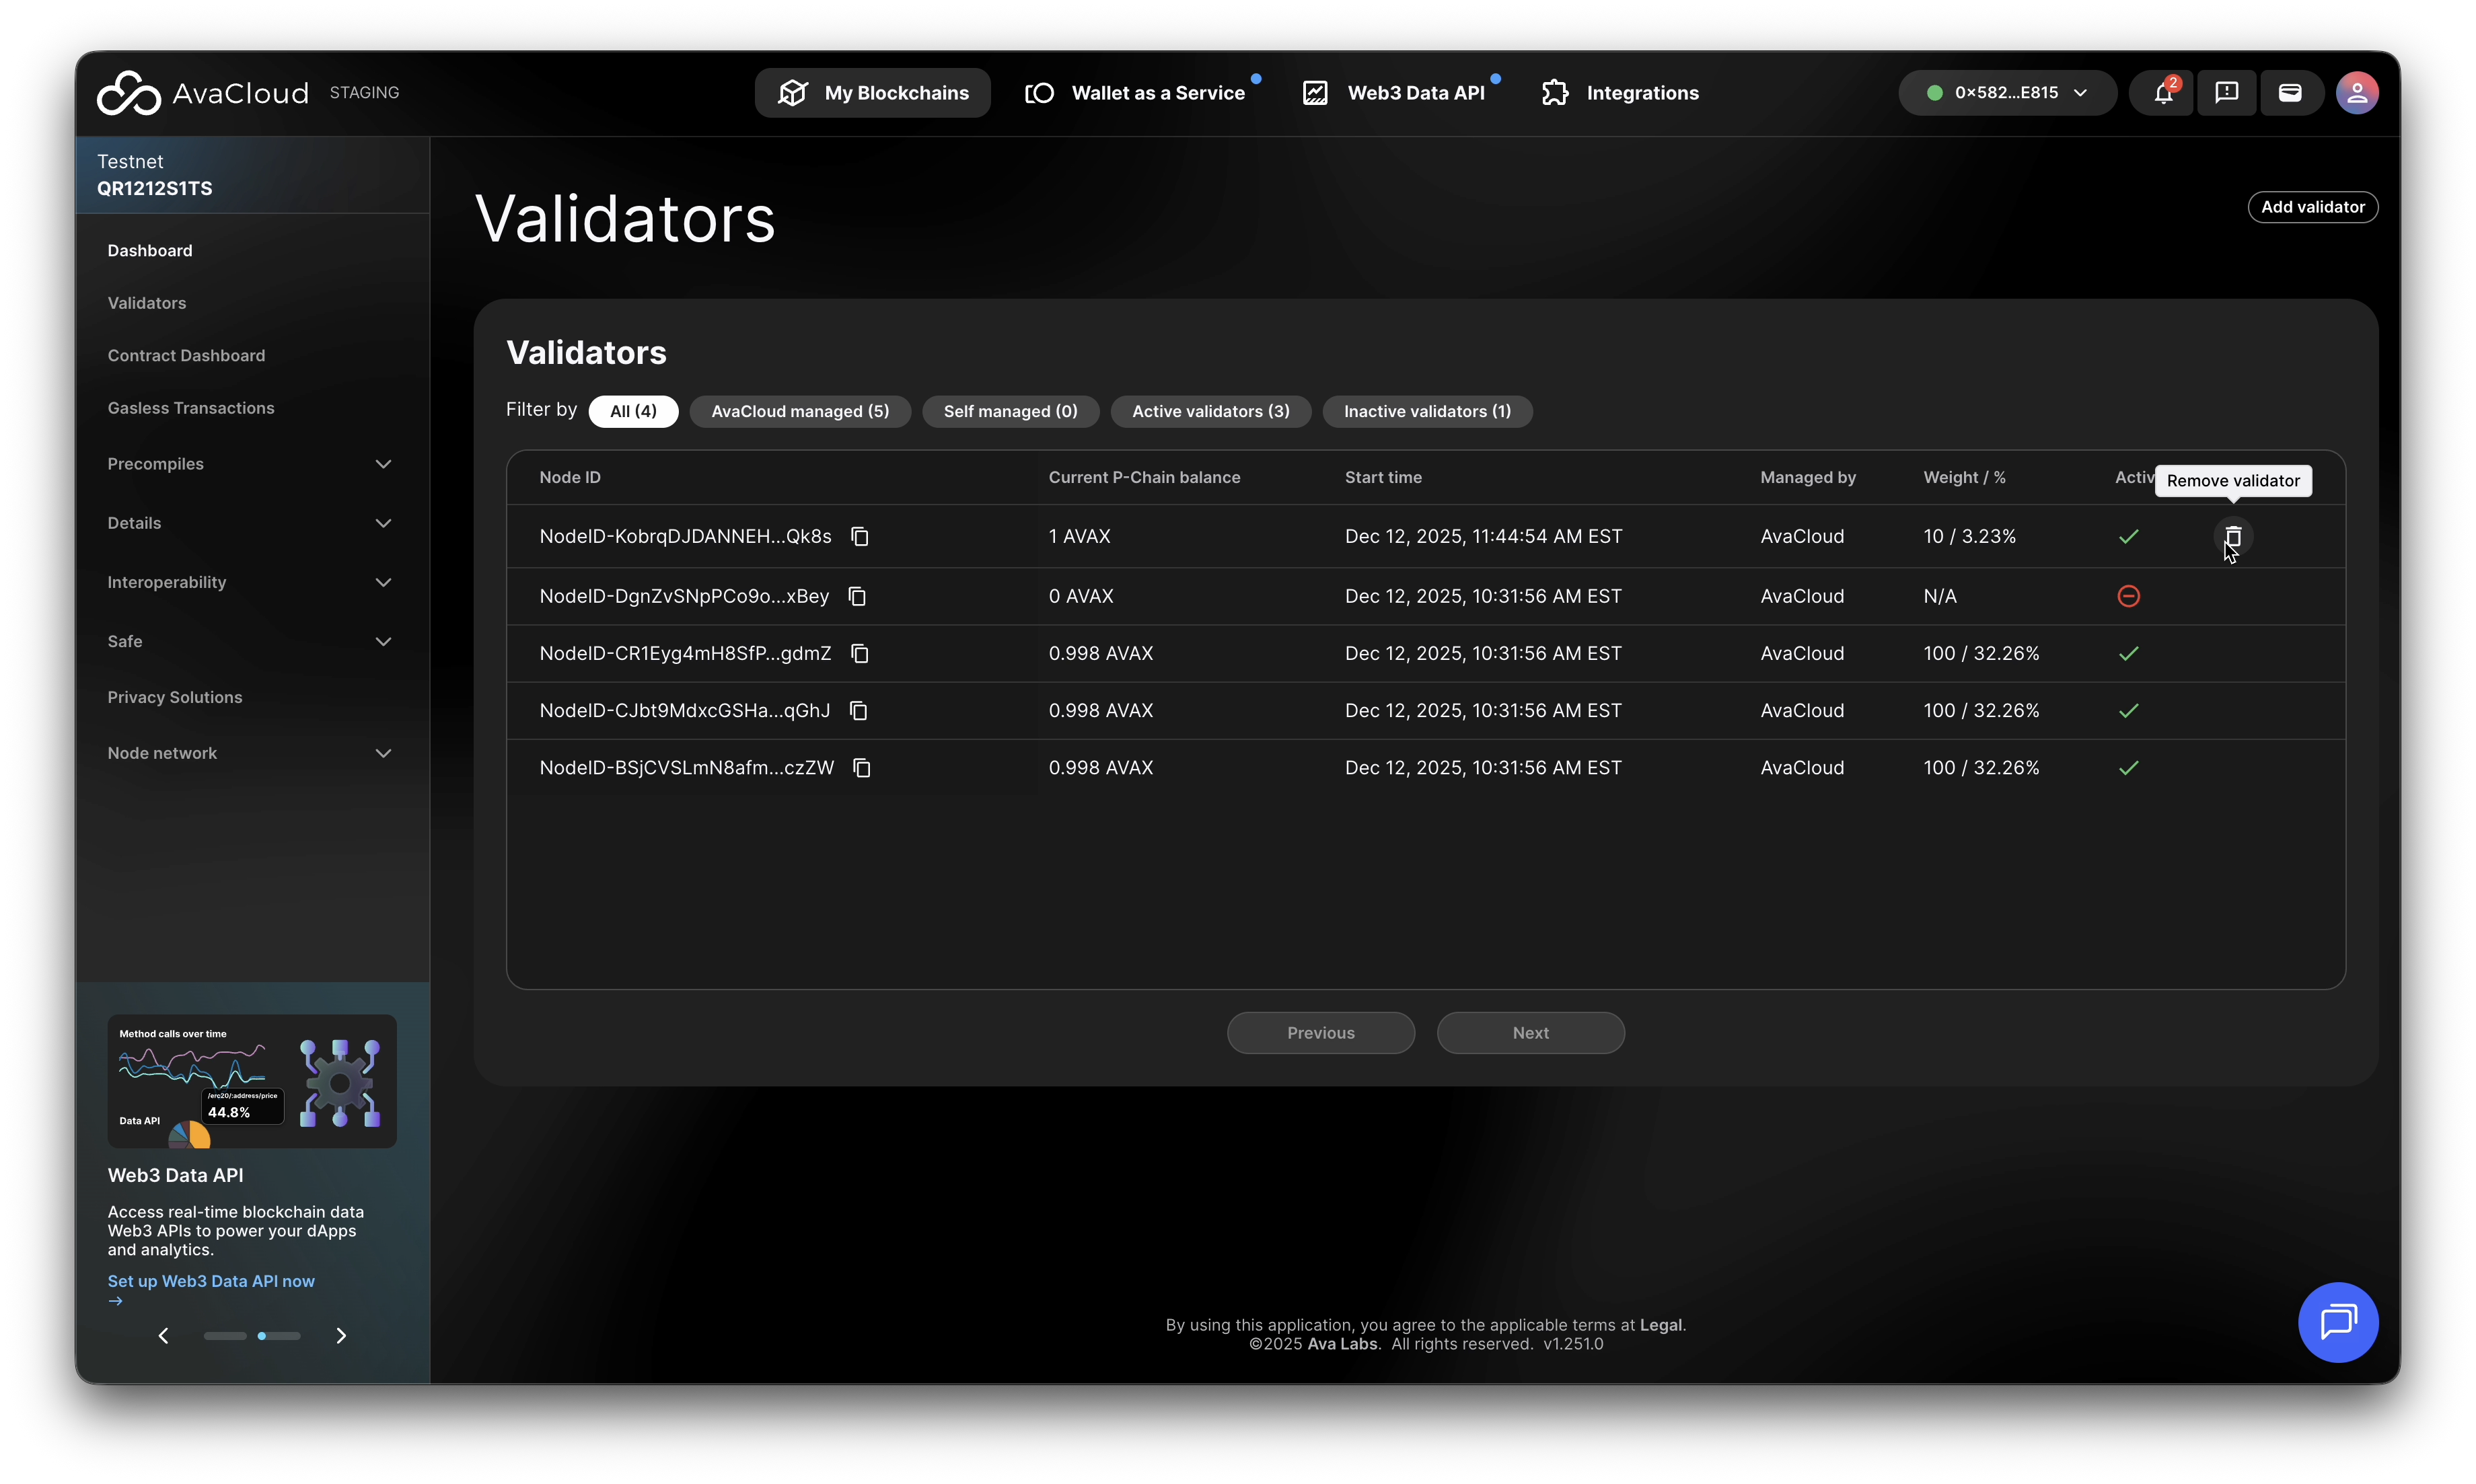Filter by Active validators (3)
This screenshot has width=2476, height=1484.
point(1210,411)
